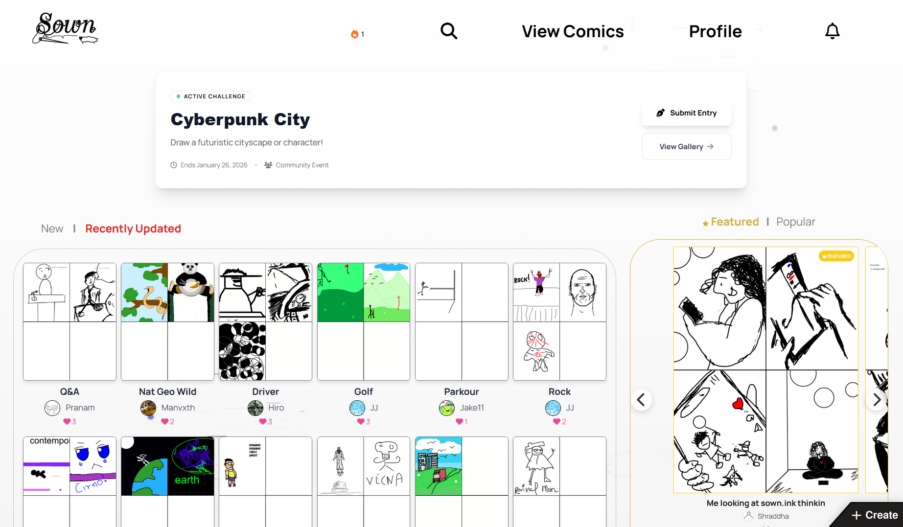Switch to the Popular tab

(796, 222)
